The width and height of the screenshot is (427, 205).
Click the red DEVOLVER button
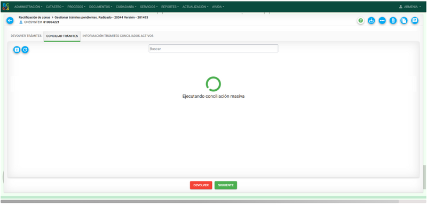[x=201, y=185]
